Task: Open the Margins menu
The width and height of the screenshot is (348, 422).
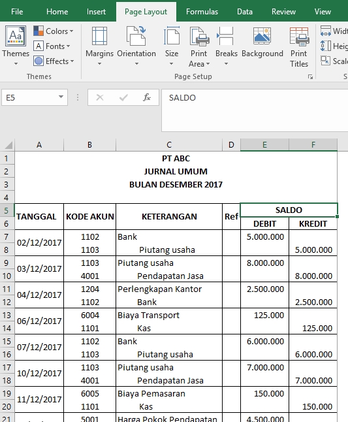Action: tap(99, 46)
